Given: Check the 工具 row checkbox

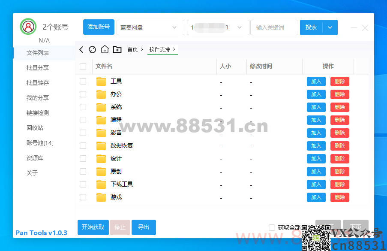Looking at the screenshot, I should (83, 81).
